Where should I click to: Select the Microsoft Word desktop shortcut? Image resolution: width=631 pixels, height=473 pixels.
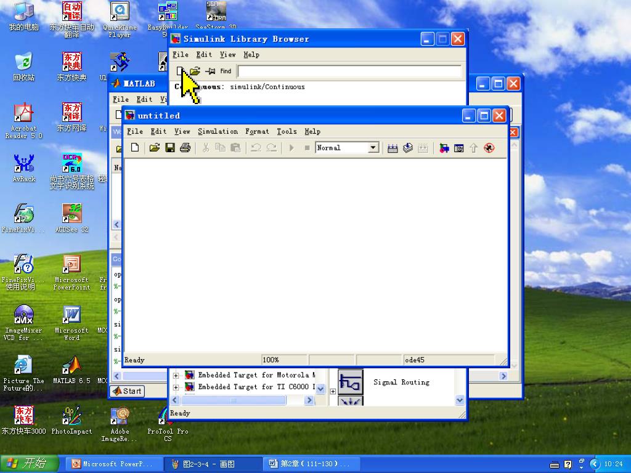(71, 323)
